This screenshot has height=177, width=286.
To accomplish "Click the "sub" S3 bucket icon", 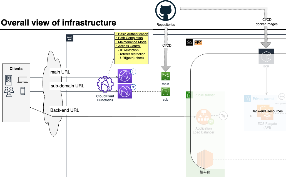I will click(x=165, y=92).
